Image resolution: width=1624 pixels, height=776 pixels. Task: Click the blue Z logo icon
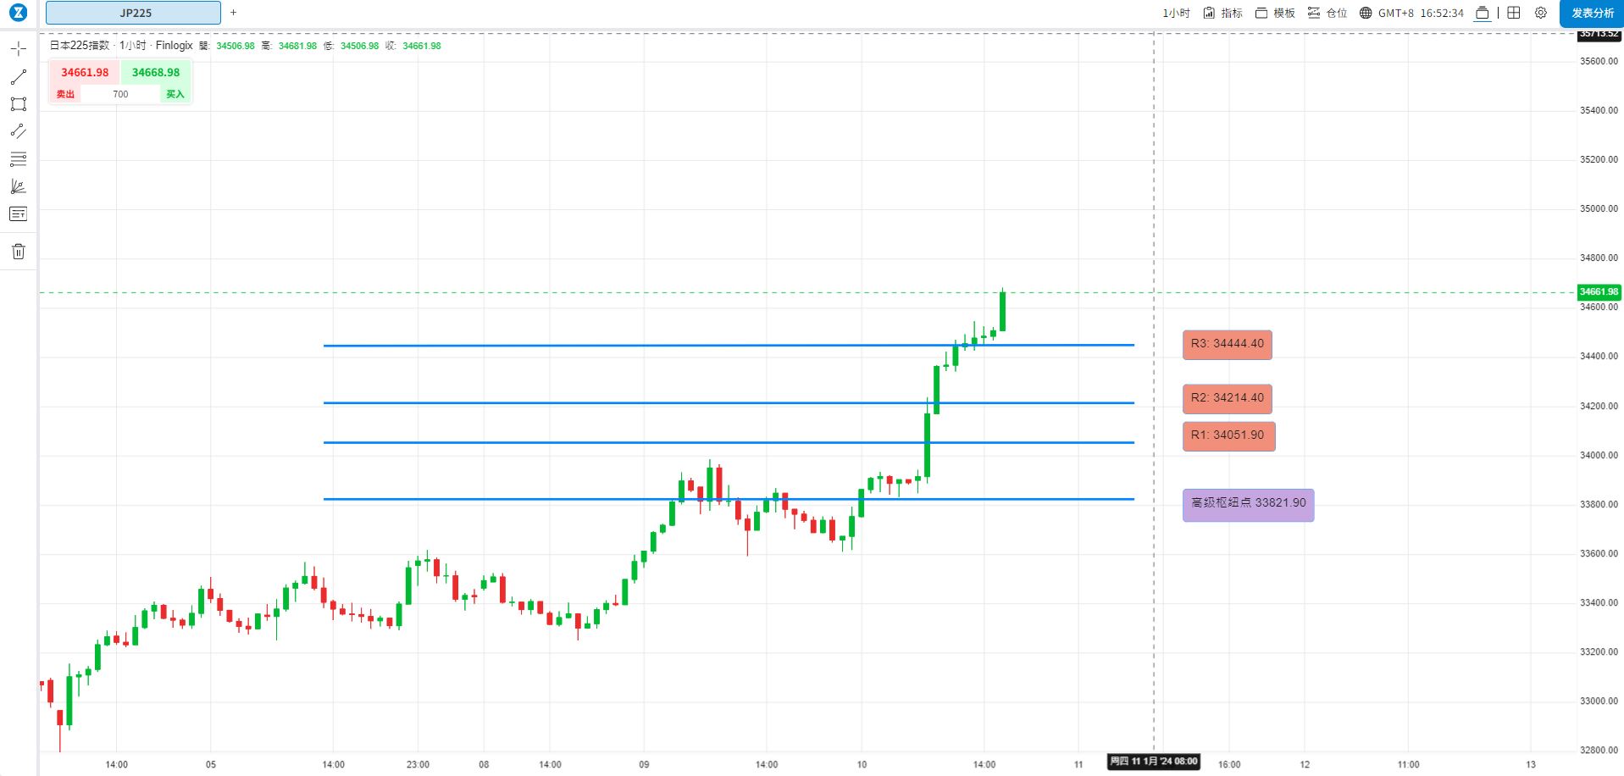18,13
